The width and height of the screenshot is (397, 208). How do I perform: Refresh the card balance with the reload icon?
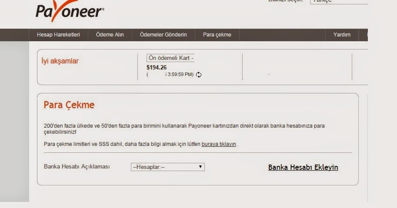pyautogui.click(x=199, y=75)
